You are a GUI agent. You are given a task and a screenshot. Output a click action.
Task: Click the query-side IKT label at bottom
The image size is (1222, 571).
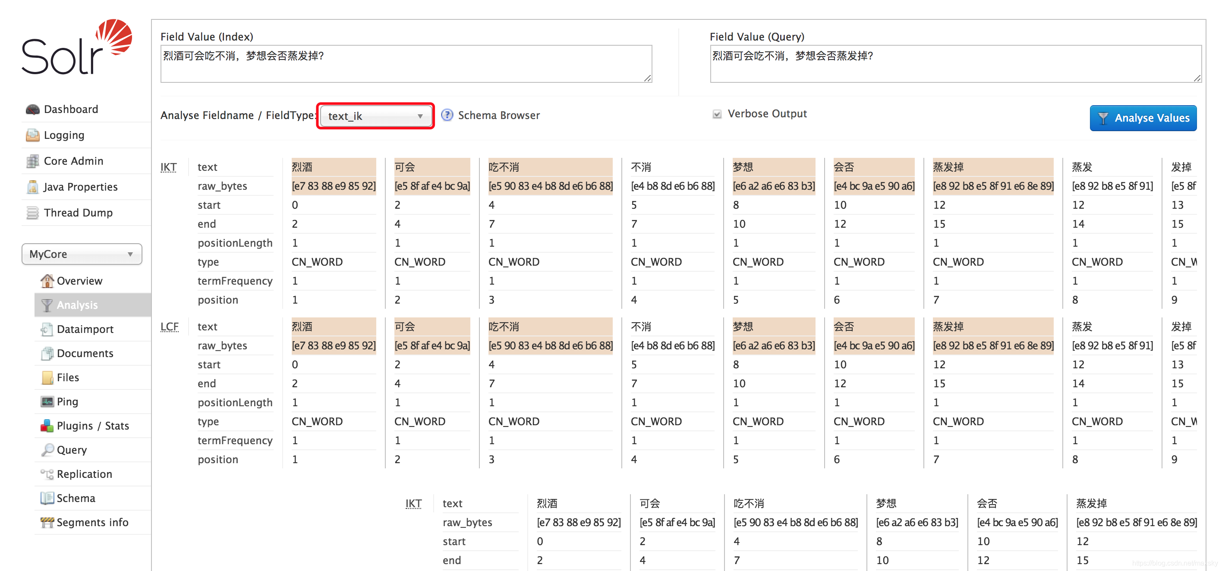tap(413, 504)
